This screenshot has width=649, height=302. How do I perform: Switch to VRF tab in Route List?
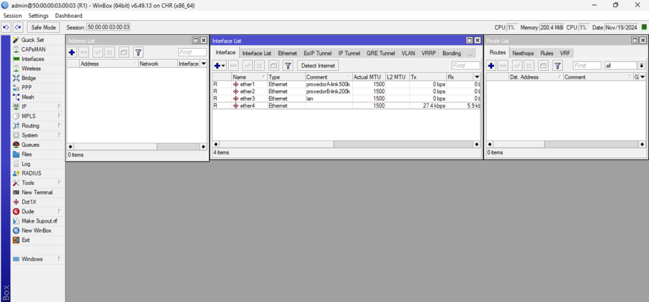tap(565, 53)
